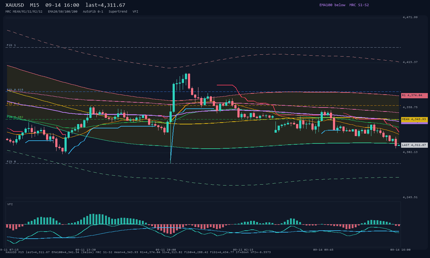
Task: Click the M15 timeframe label
Action: [x=35, y=5]
